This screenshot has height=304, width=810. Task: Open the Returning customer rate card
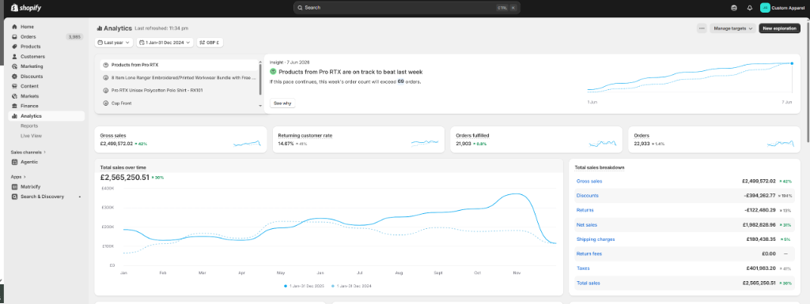pyautogui.click(x=358, y=140)
